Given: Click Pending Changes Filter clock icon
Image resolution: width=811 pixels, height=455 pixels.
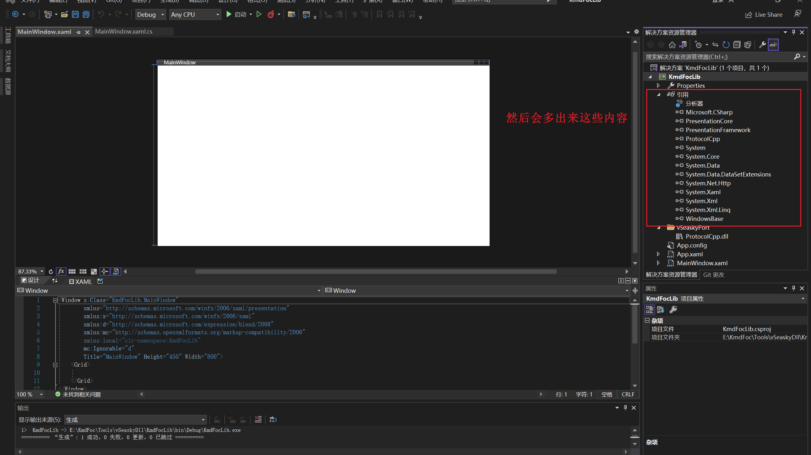Looking at the screenshot, I should (698, 45).
